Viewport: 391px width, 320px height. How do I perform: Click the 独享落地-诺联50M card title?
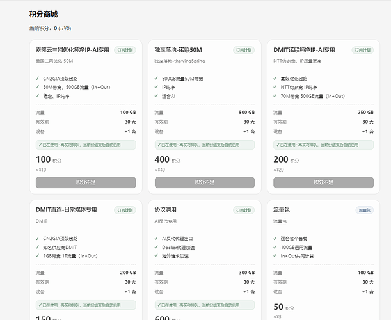pyautogui.click(x=178, y=50)
